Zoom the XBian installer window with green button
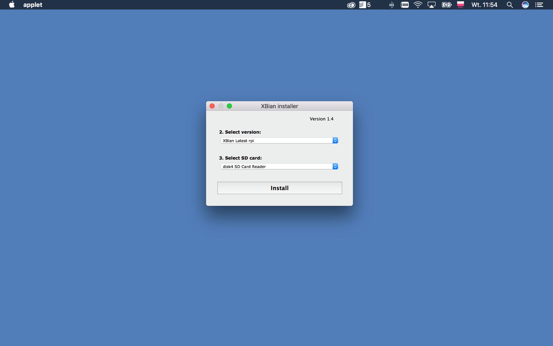The width and height of the screenshot is (553, 346). coord(229,106)
